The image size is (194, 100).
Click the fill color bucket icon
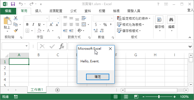[x=39, y=31]
